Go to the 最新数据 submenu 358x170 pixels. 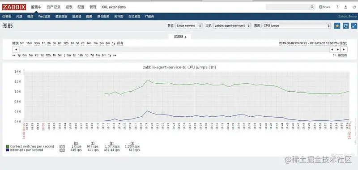(x=61, y=17)
